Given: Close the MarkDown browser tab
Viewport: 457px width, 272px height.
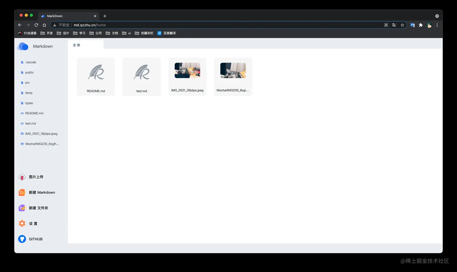Looking at the screenshot, I should coord(95,16).
